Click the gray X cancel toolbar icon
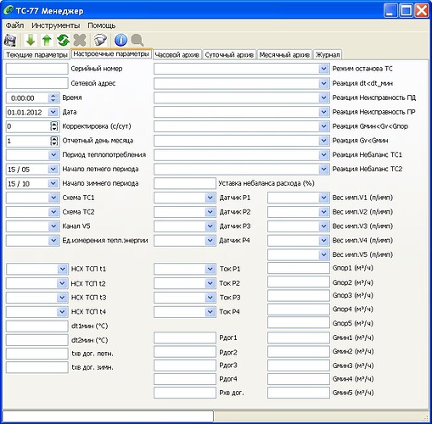The height and width of the screenshot is (424, 432). point(80,40)
